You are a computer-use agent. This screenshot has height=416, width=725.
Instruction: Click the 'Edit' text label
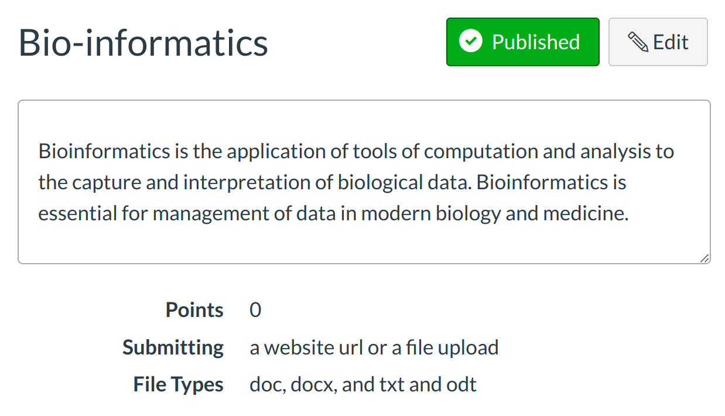[671, 42]
